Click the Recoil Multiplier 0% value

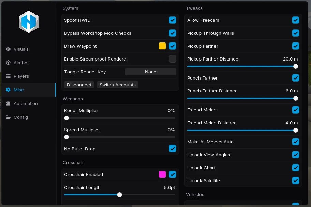coord(171,111)
